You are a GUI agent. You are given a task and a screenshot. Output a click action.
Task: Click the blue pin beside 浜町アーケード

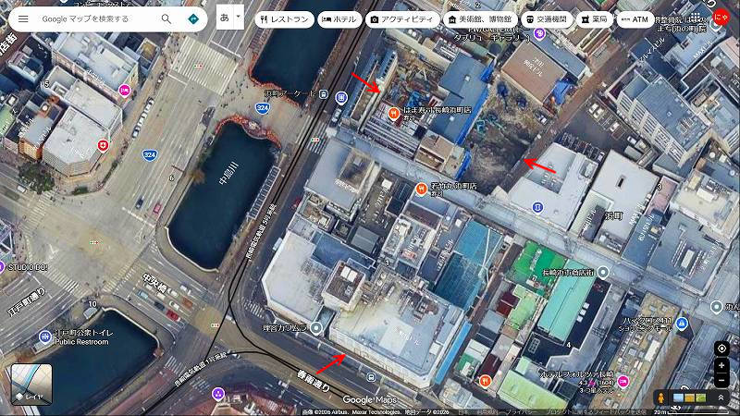click(341, 98)
